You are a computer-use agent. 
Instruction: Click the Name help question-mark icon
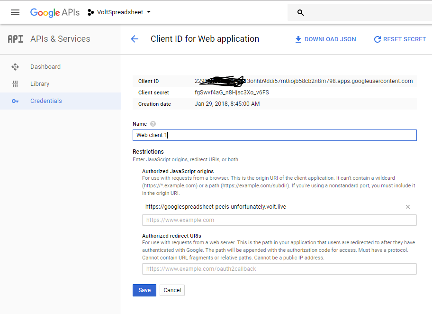point(153,124)
